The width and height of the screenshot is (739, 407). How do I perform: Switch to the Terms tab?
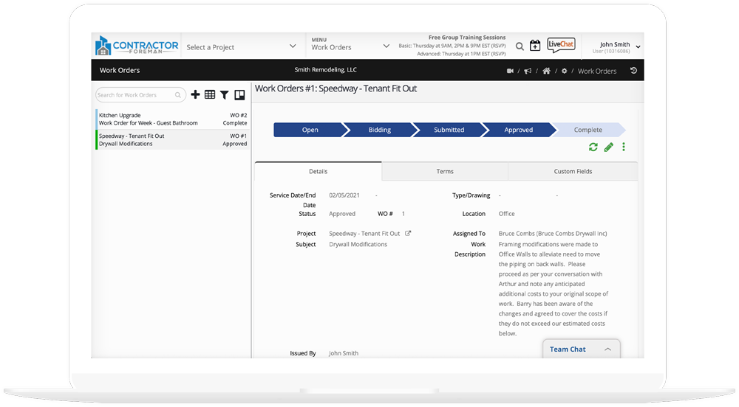coord(445,171)
